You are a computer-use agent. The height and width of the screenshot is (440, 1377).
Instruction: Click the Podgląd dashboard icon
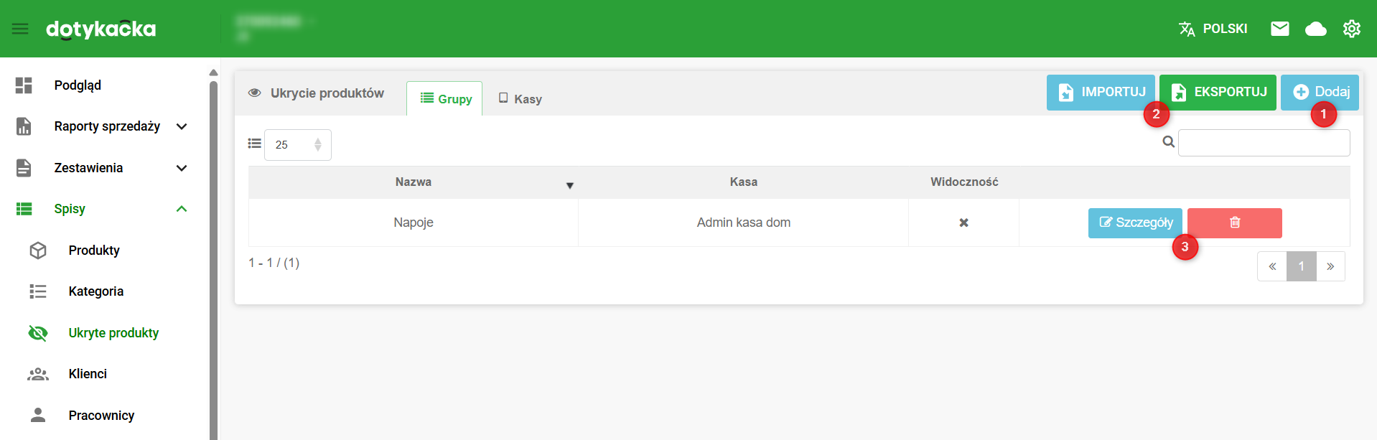(24, 85)
